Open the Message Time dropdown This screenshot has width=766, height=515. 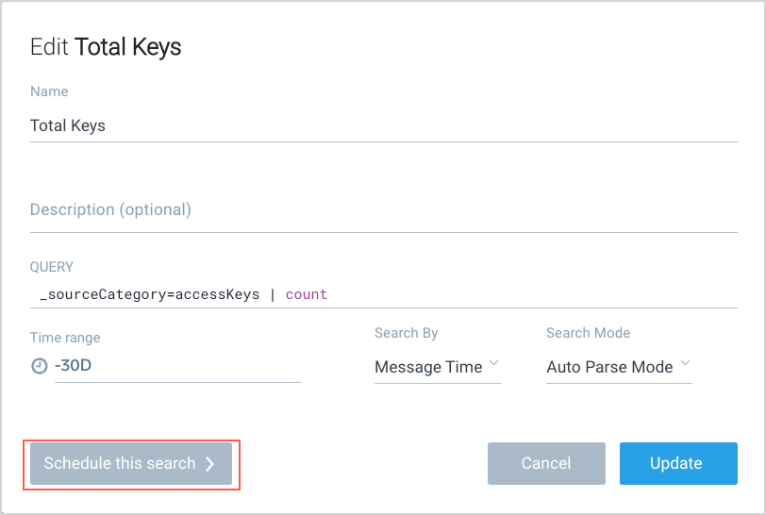[x=429, y=367]
